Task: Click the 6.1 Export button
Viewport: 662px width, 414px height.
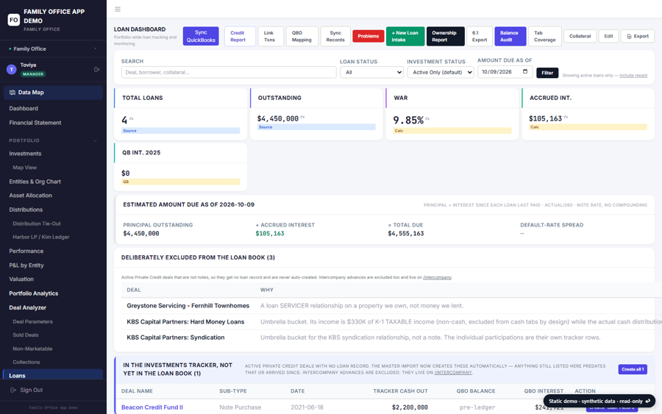Action: [x=479, y=36]
